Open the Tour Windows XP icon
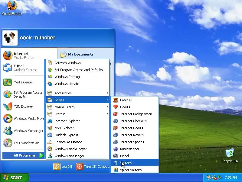 click(7, 143)
